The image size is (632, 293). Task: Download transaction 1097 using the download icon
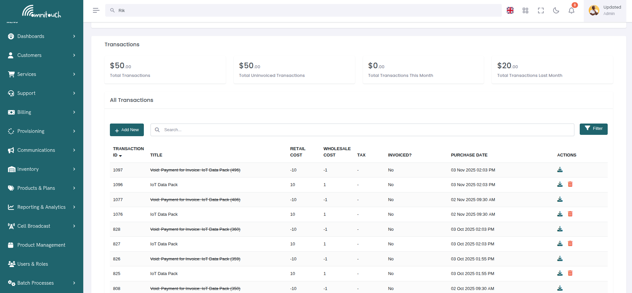pyautogui.click(x=560, y=170)
